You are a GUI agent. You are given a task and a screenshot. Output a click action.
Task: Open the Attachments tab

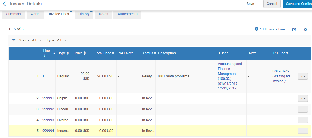tap(127, 14)
